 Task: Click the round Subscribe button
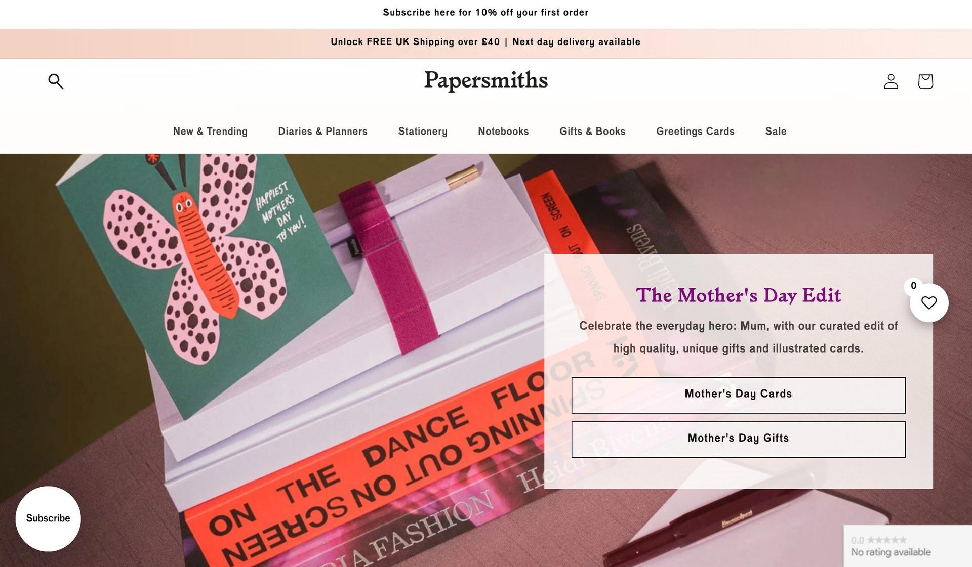48,519
